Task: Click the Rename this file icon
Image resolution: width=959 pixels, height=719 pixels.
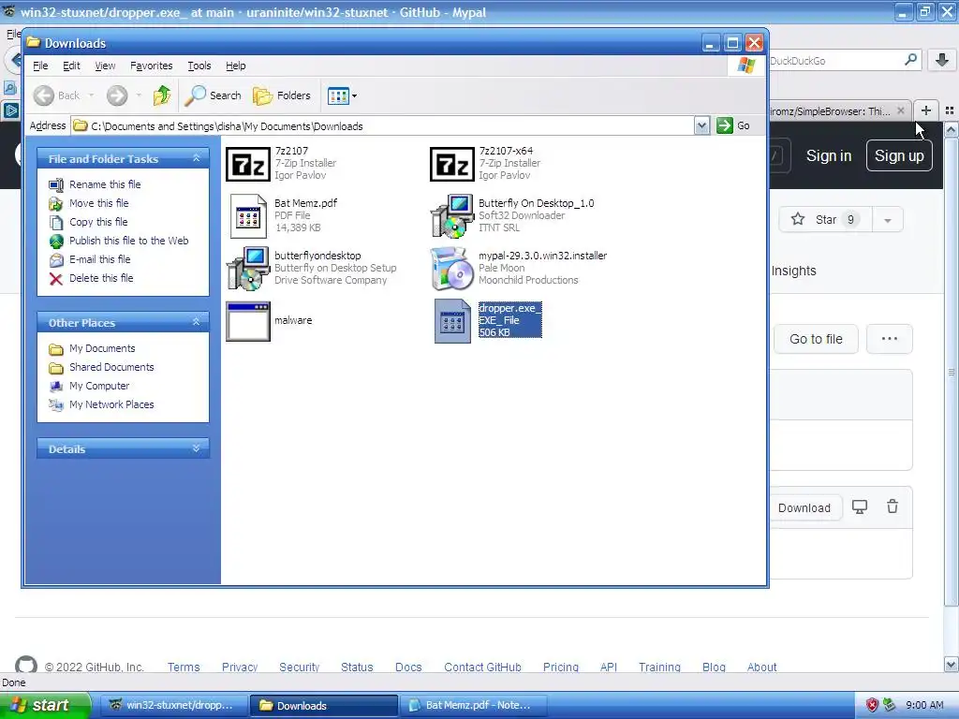Action: click(x=55, y=184)
